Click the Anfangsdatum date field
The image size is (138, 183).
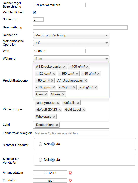tap(50, 173)
